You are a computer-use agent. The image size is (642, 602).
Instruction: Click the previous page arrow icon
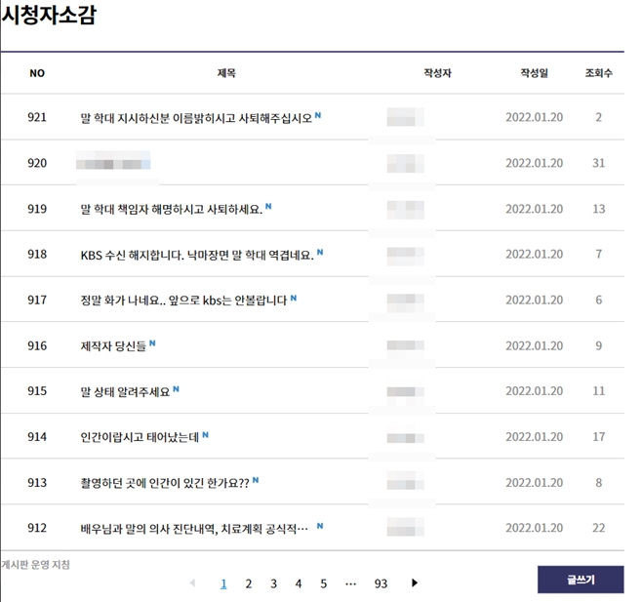192,583
